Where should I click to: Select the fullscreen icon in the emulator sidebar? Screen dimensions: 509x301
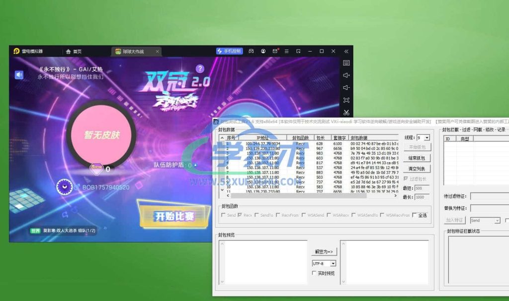(346, 99)
